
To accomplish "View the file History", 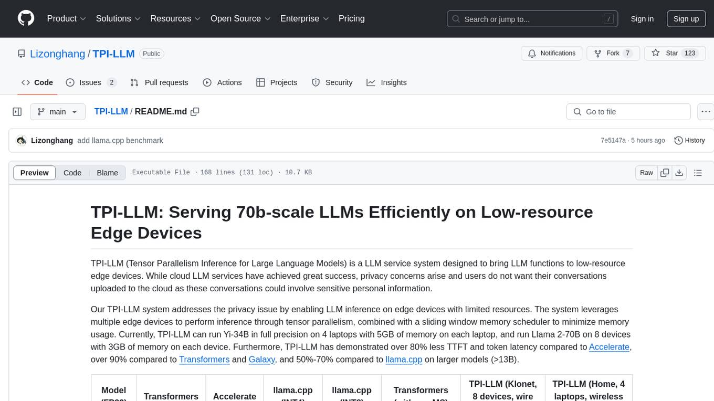I will coord(689,141).
